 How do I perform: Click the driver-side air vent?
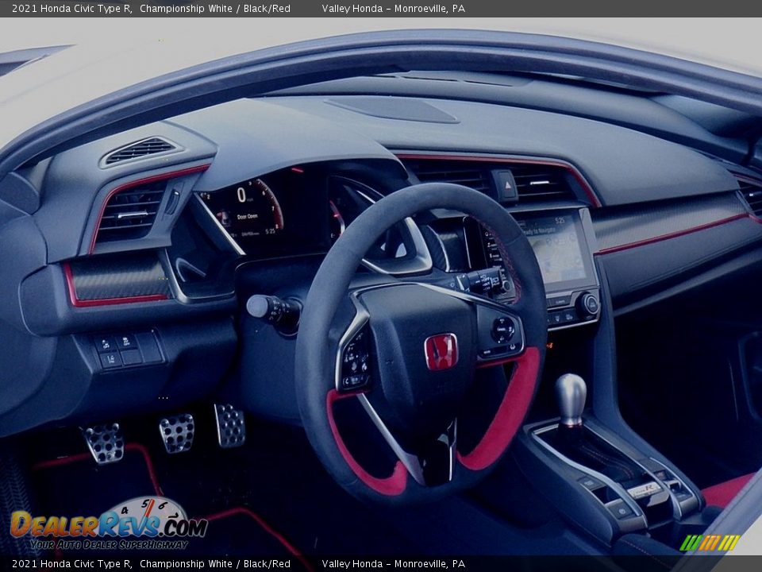pyautogui.click(x=131, y=212)
